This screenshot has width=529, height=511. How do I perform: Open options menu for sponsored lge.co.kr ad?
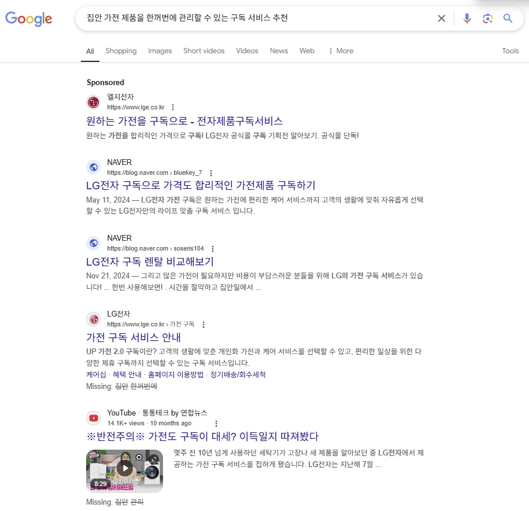point(173,107)
